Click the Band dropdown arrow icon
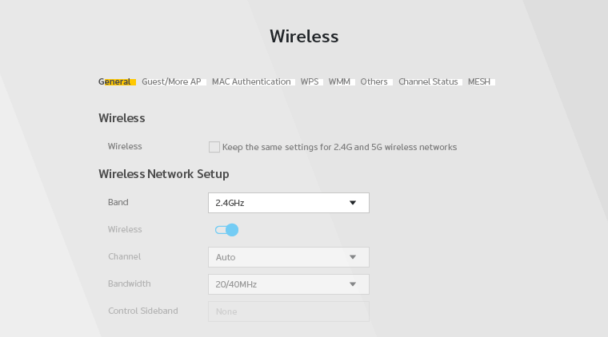608x337 pixels. [353, 203]
